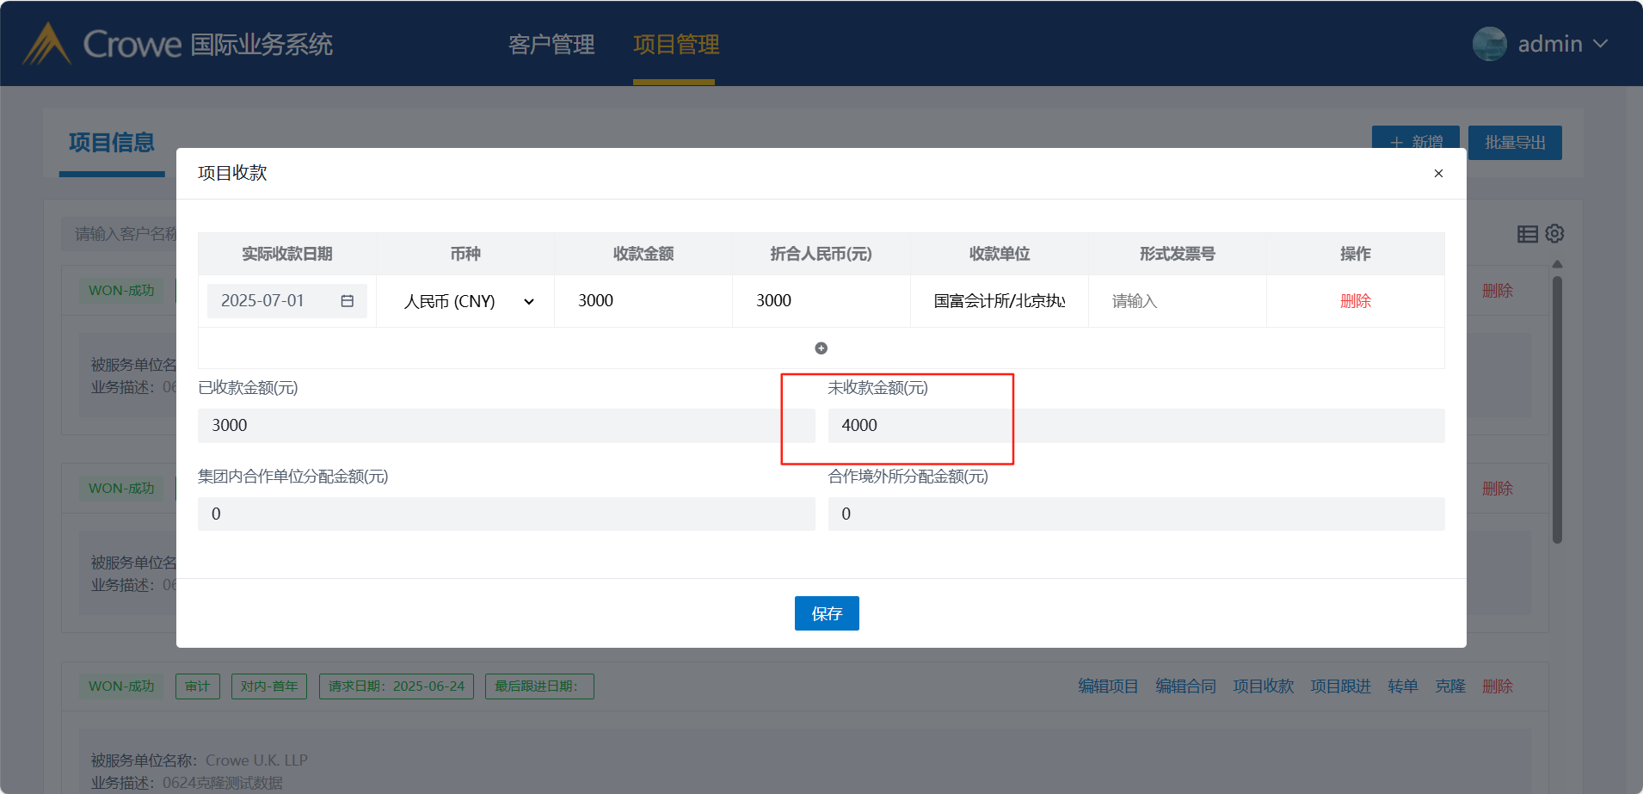Select the 项目信息 tab

tap(112, 143)
